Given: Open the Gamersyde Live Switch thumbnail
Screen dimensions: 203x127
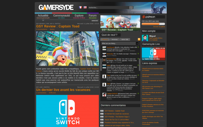Looking at the screenshot, I should tap(154, 54).
